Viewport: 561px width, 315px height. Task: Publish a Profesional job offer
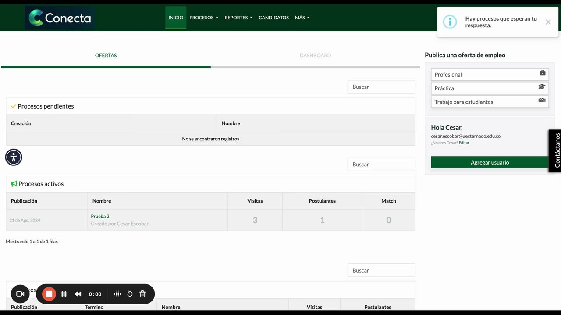(x=490, y=74)
